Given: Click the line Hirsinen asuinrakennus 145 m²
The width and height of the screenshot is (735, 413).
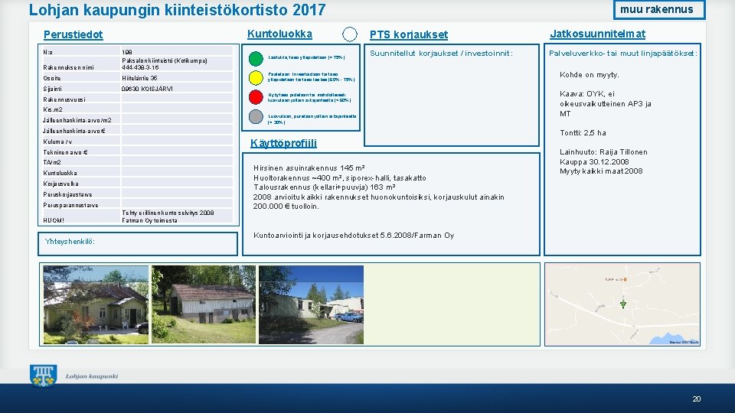Looking at the screenshot, I should coord(309,168).
